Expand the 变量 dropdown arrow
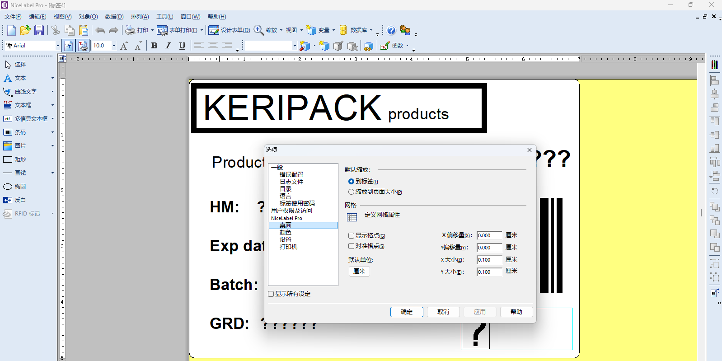722x361 pixels. point(333,30)
